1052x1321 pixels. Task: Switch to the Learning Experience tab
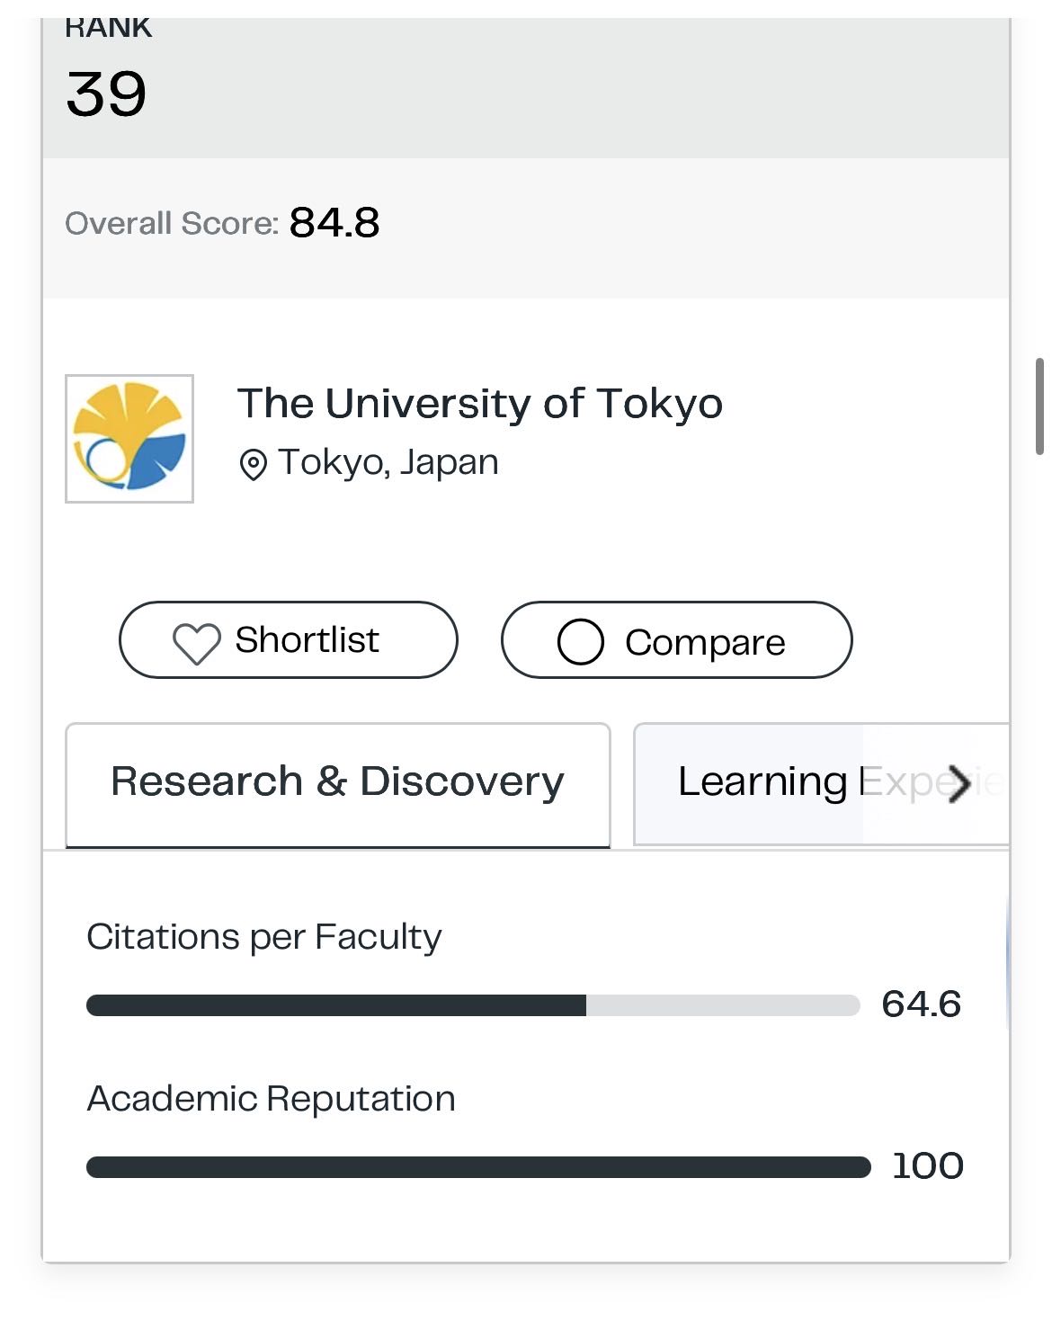click(x=821, y=784)
